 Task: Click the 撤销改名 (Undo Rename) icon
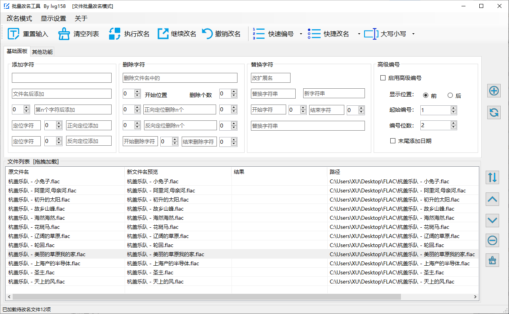coord(207,34)
